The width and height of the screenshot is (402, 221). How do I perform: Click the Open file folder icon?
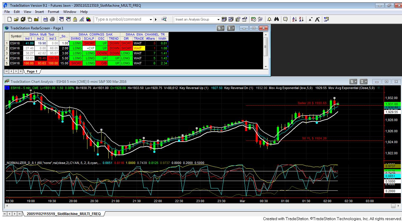tap(16, 19)
